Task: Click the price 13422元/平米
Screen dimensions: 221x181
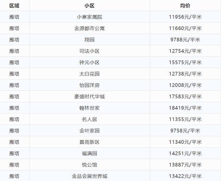Action: click(x=185, y=176)
